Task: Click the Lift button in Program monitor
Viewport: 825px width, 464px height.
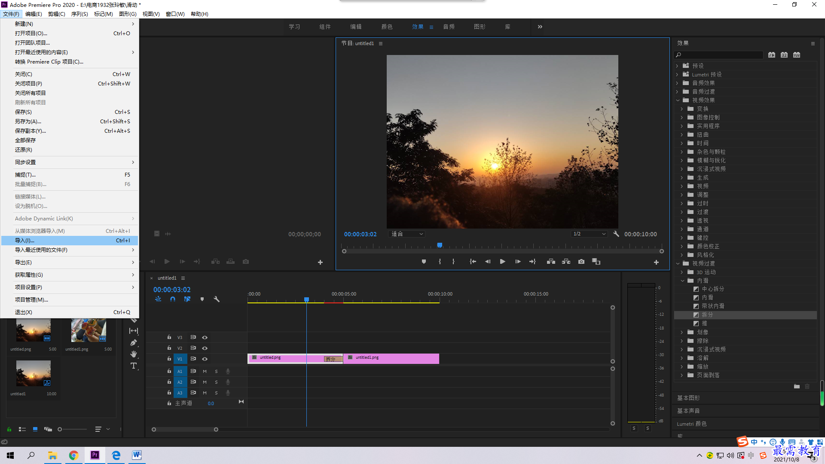Action: point(551,262)
